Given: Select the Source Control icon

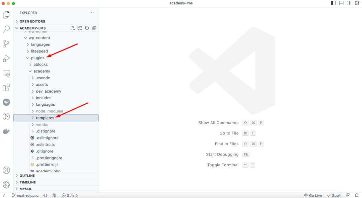Looking at the screenshot, I should click(6, 44).
